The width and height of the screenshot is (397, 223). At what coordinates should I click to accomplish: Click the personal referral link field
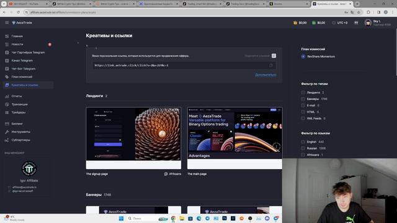click(x=184, y=66)
